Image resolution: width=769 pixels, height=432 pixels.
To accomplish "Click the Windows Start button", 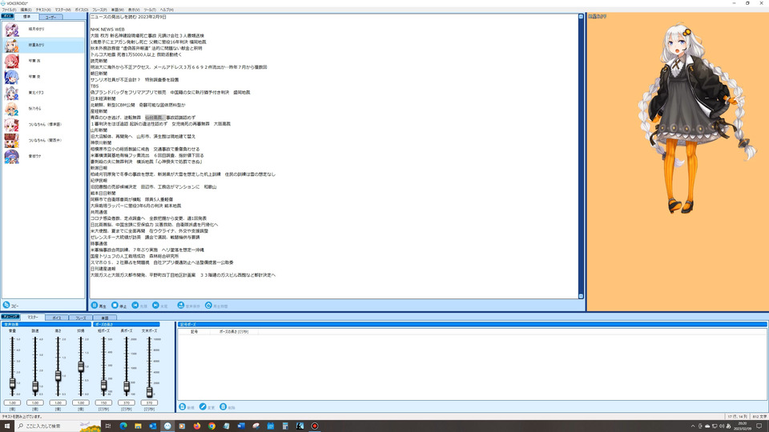I will [x=7, y=426].
